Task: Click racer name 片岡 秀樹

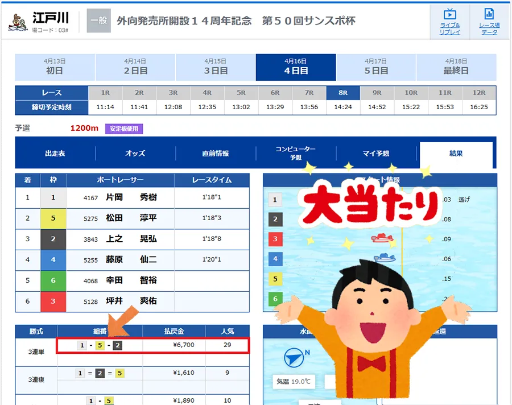Action: pos(131,198)
